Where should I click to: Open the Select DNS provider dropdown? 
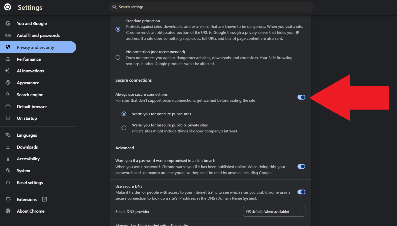(274, 211)
